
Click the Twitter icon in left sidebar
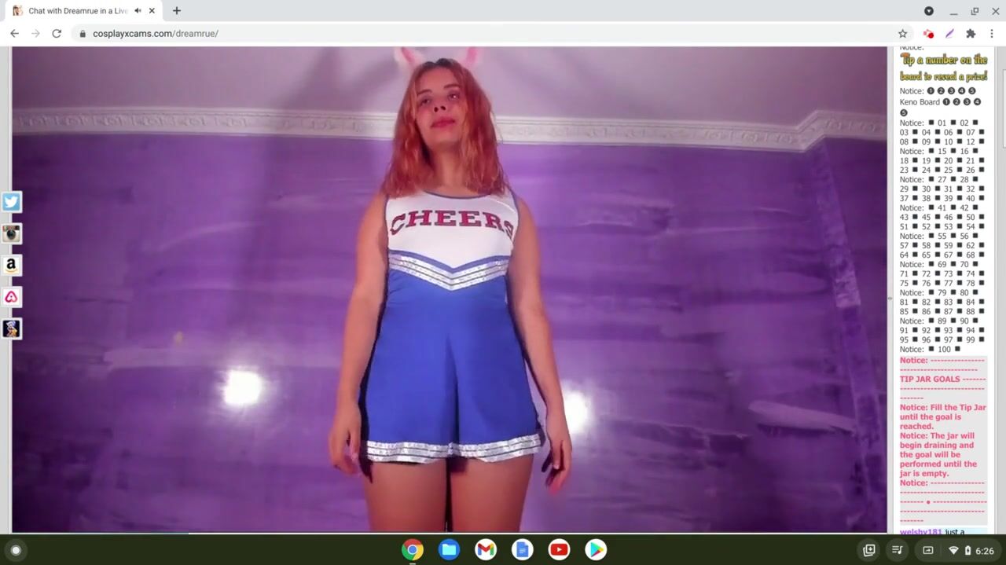11,202
